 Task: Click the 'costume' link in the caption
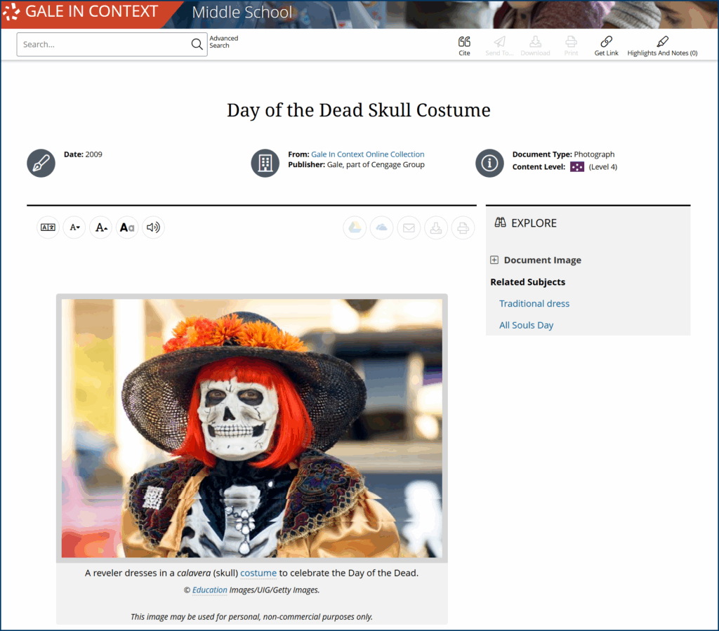[258, 573]
